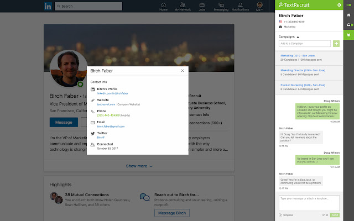Image resolution: width=354 pixels, height=221 pixels.
Task: Open the TextRecruit home icon
Action: (x=349, y=15)
